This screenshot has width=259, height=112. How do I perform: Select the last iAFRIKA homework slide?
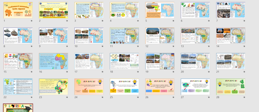pos(18,108)
